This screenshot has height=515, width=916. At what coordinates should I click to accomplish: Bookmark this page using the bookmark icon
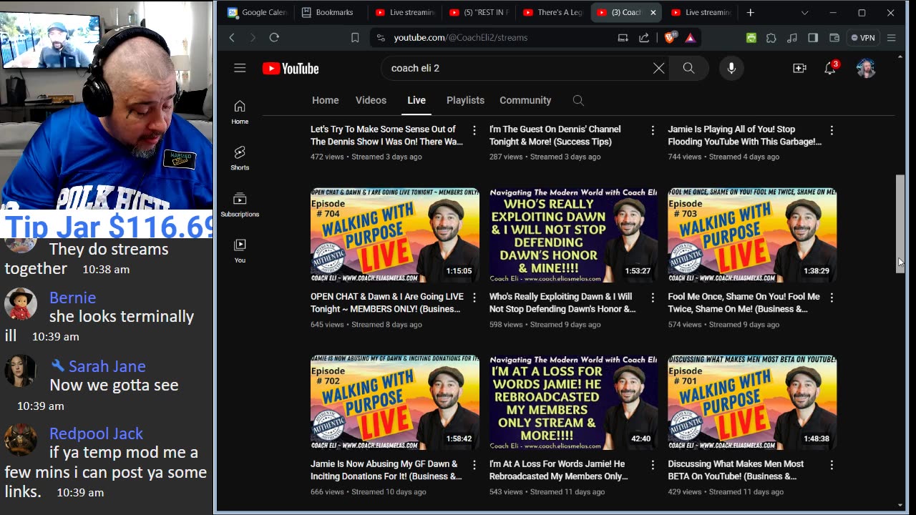(x=355, y=37)
